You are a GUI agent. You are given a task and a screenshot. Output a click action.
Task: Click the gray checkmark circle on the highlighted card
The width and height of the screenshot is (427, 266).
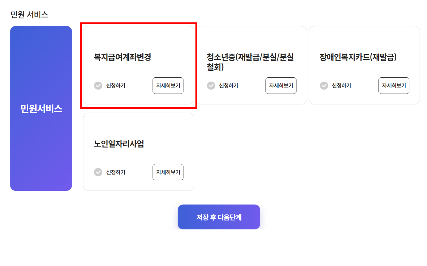[x=98, y=86]
